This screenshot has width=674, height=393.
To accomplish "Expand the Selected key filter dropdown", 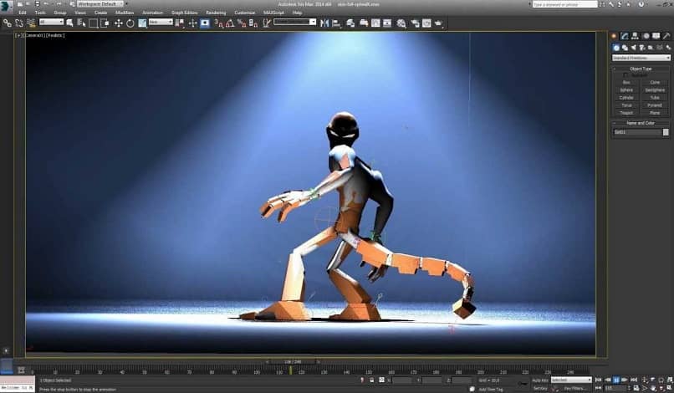I will coord(570,380).
